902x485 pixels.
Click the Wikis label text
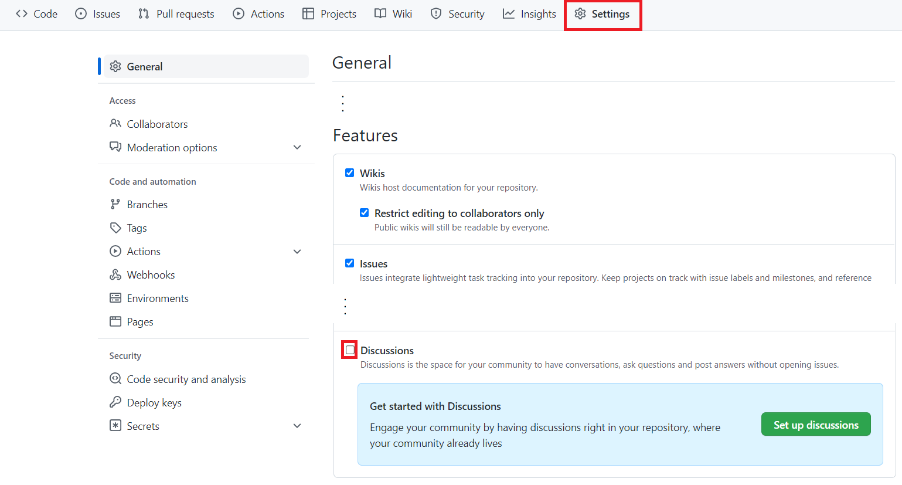click(x=372, y=173)
